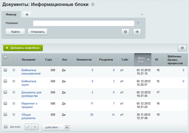Sort by the Сайт column header
Viewport: 189px width, 133px height.
[x=126, y=60]
